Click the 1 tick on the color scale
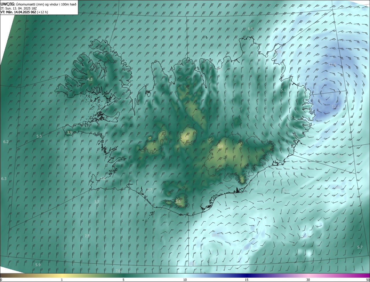 click(x=62, y=280)
